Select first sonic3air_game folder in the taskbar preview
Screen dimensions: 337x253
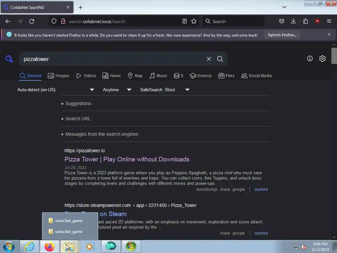coord(70,221)
